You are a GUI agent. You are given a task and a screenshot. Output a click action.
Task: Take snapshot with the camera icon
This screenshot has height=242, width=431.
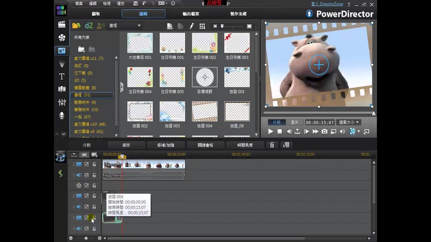pyautogui.click(x=324, y=131)
